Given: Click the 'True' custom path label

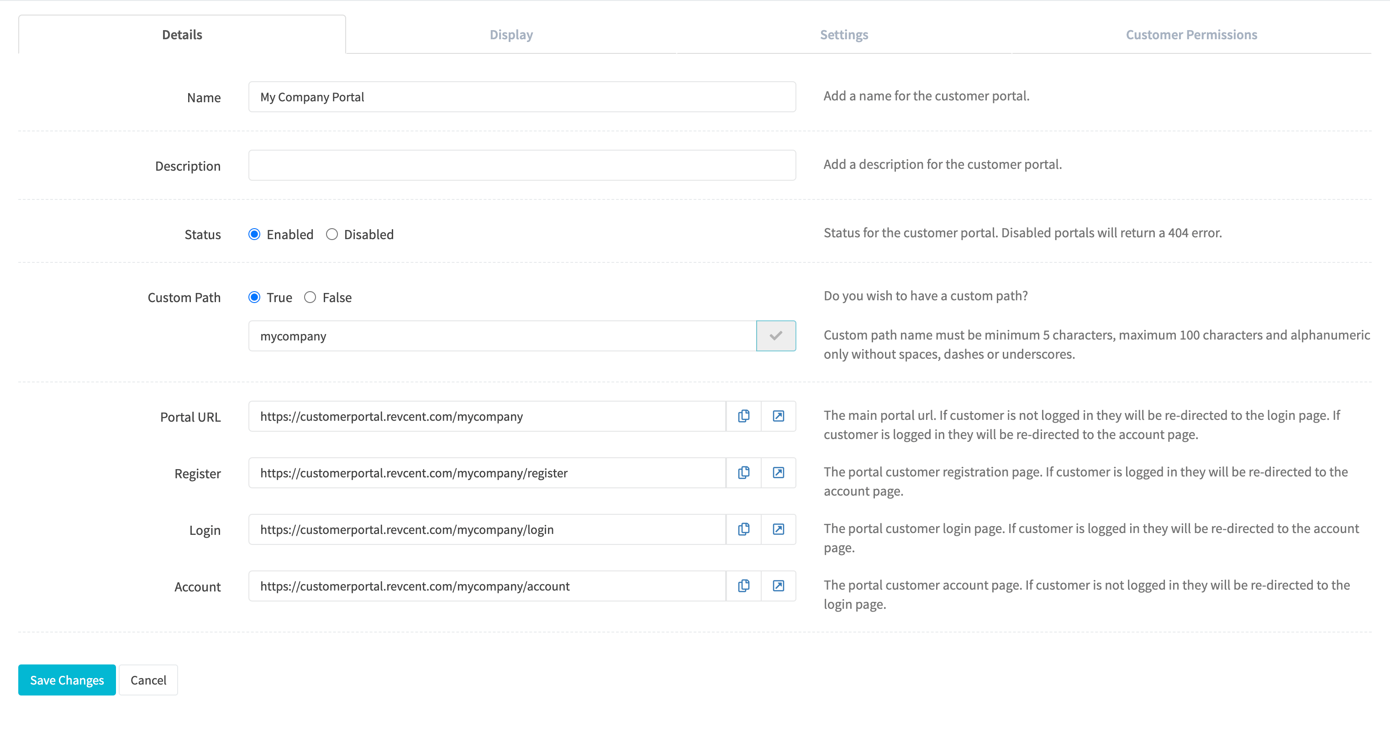Looking at the screenshot, I should (279, 297).
